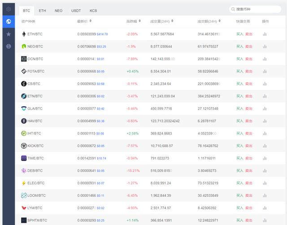Click 买入 buy link for TIME/BTC
This screenshot has width=287, height=225.
point(239,158)
